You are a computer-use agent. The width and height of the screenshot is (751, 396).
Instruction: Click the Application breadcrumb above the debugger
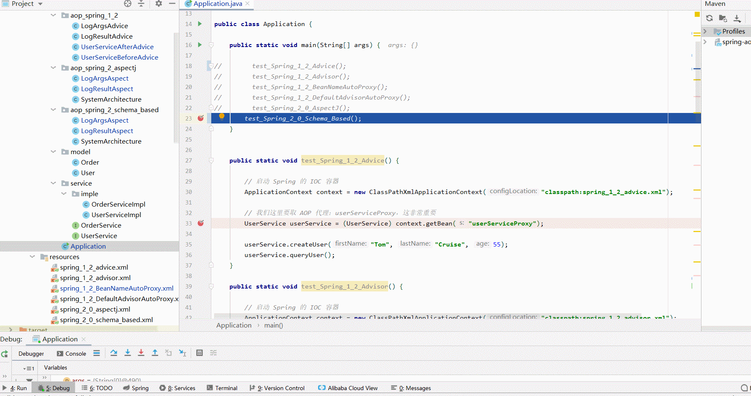click(x=234, y=325)
